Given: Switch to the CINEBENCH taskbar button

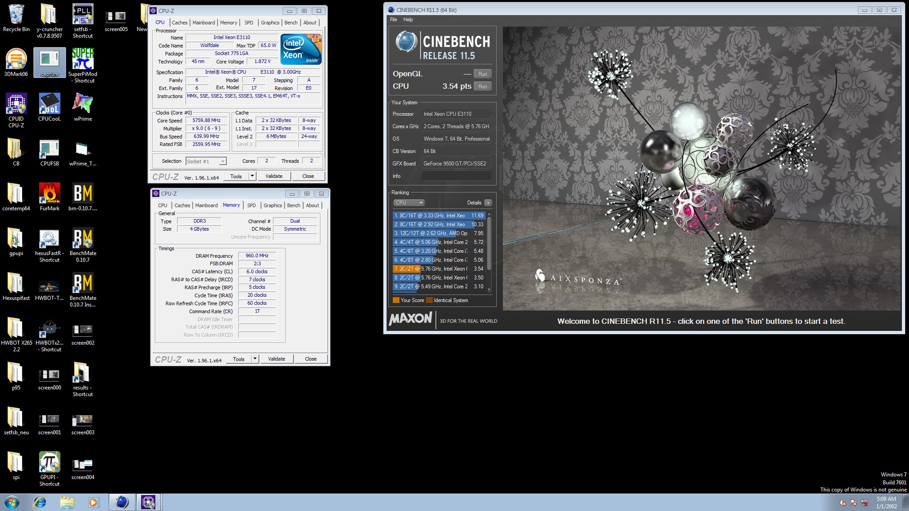Looking at the screenshot, I should coord(122,502).
